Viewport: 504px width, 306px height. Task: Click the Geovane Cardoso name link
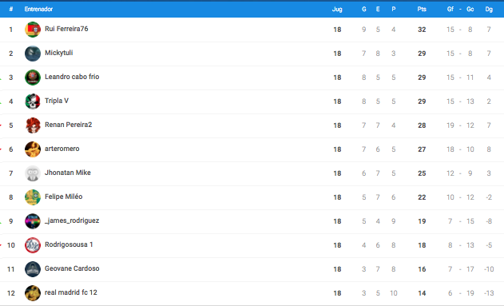click(x=72, y=268)
